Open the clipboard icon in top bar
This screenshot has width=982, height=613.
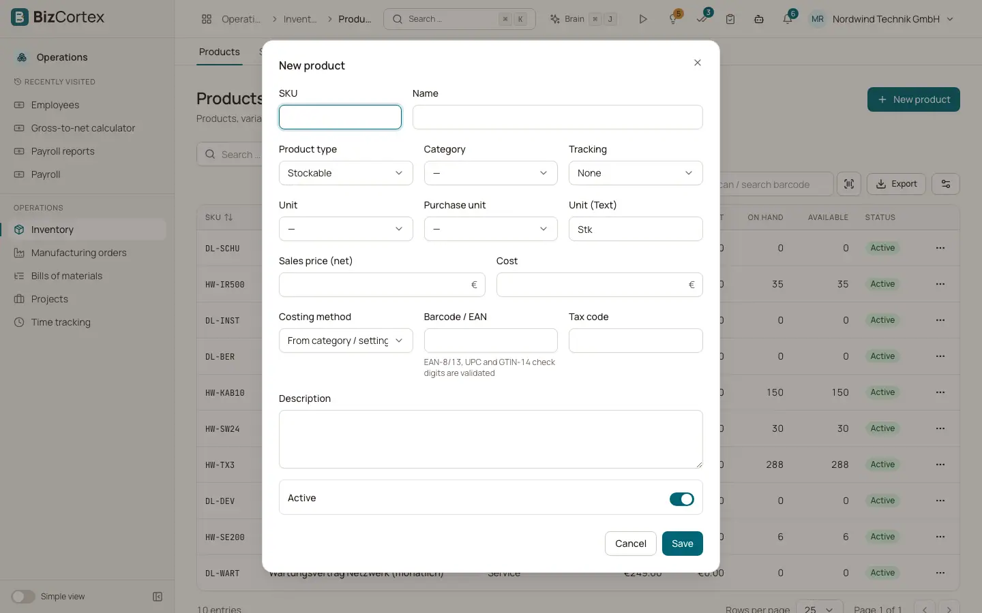coord(730,19)
